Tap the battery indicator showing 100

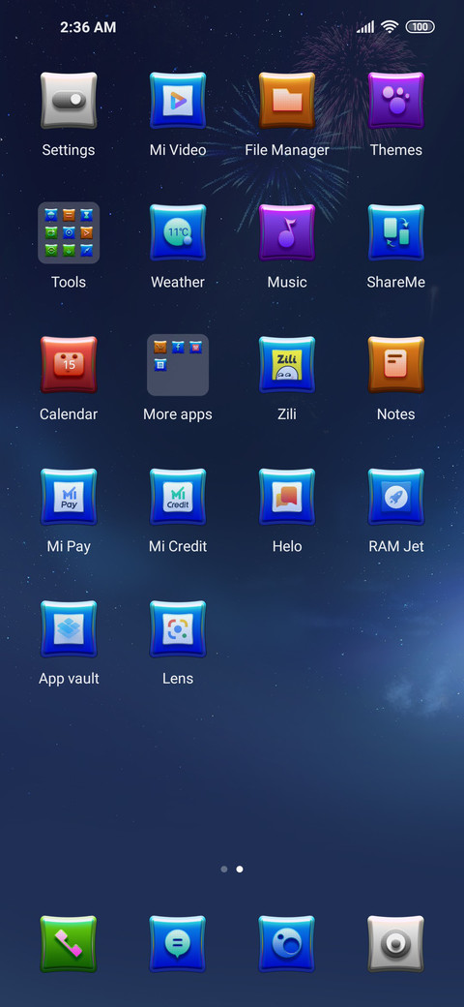[x=420, y=27]
